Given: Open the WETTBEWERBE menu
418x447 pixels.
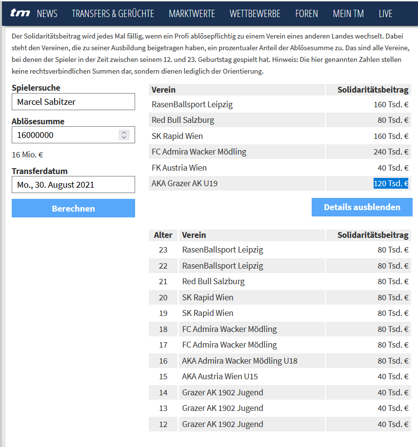Looking at the screenshot, I should click(255, 13).
